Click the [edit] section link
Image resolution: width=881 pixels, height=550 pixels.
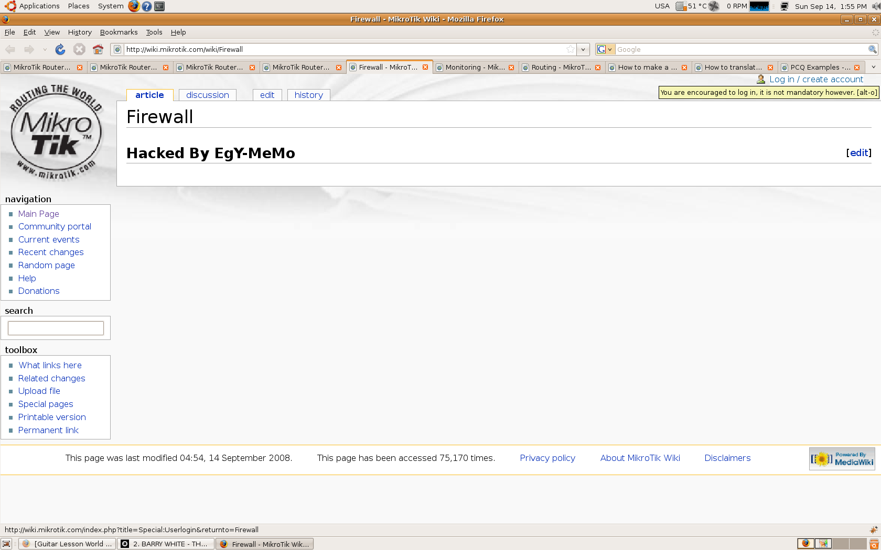coord(859,152)
